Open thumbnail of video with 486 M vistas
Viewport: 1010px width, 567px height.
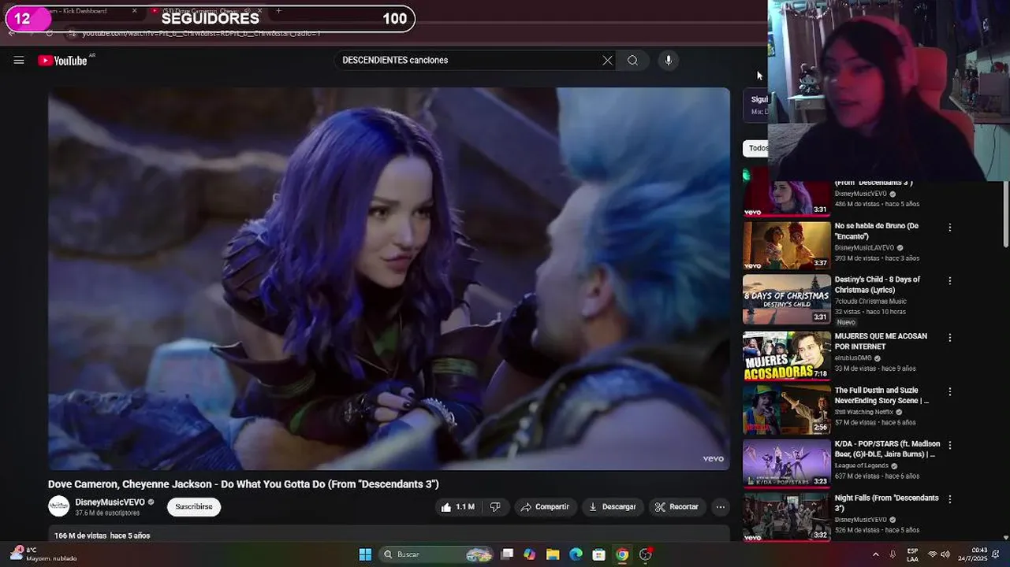[786, 191]
